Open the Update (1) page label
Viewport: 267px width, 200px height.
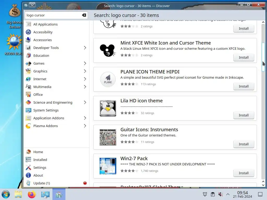click(x=41, y=183)
